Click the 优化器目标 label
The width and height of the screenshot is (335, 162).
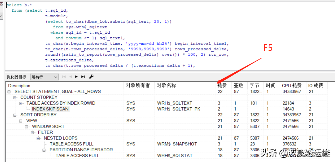[16, 77]
